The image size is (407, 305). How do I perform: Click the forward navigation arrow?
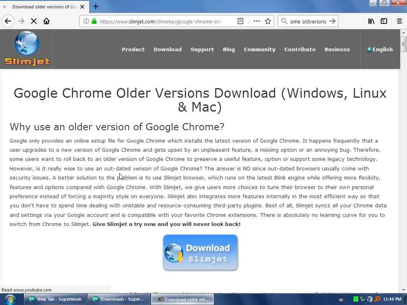21,21
